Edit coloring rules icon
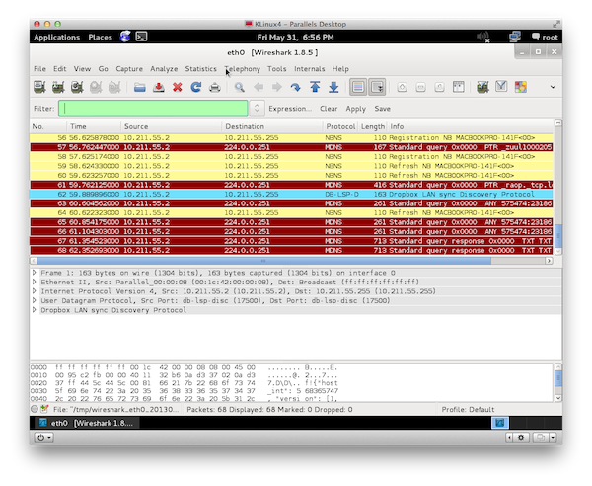 [x=521, y=87]
